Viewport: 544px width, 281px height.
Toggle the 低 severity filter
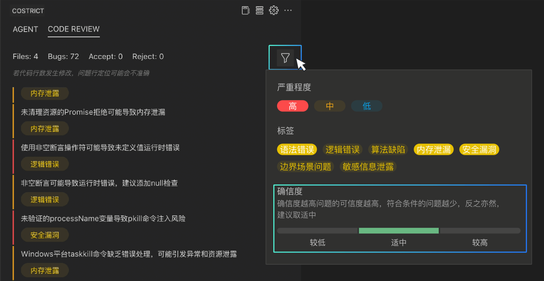(366, 106)
